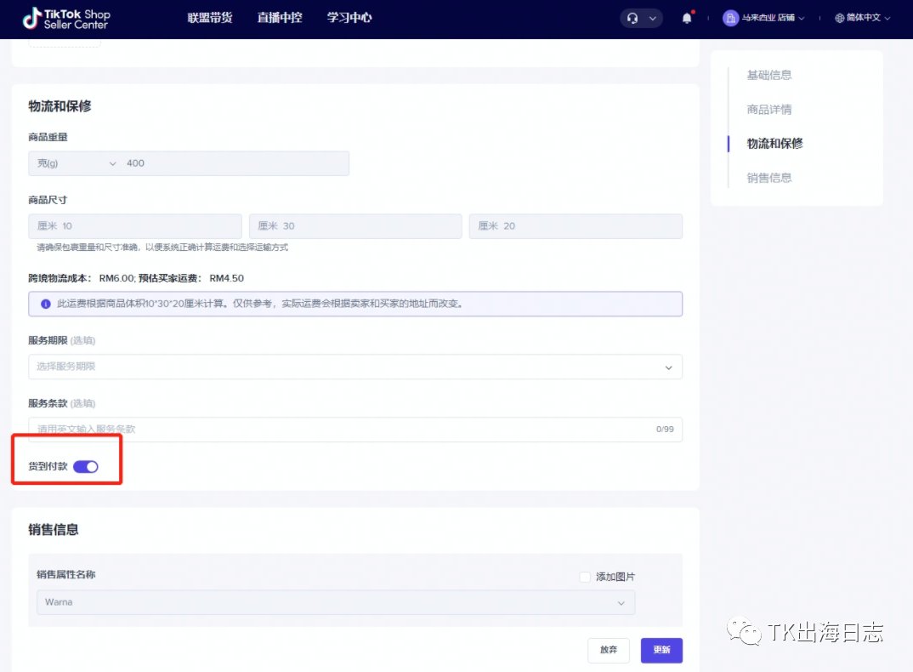This screenshot has width=913, height=672.
Task: Check the 添加图片 checkbox
Action: point(585,577)
